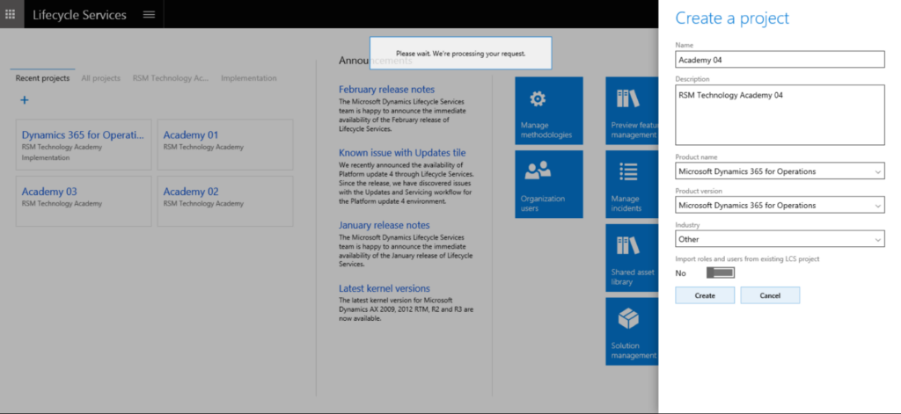Click the Lifecycle Services title
Image resolution: width=901 pixels, height=414 pixels.
point(79,15)
